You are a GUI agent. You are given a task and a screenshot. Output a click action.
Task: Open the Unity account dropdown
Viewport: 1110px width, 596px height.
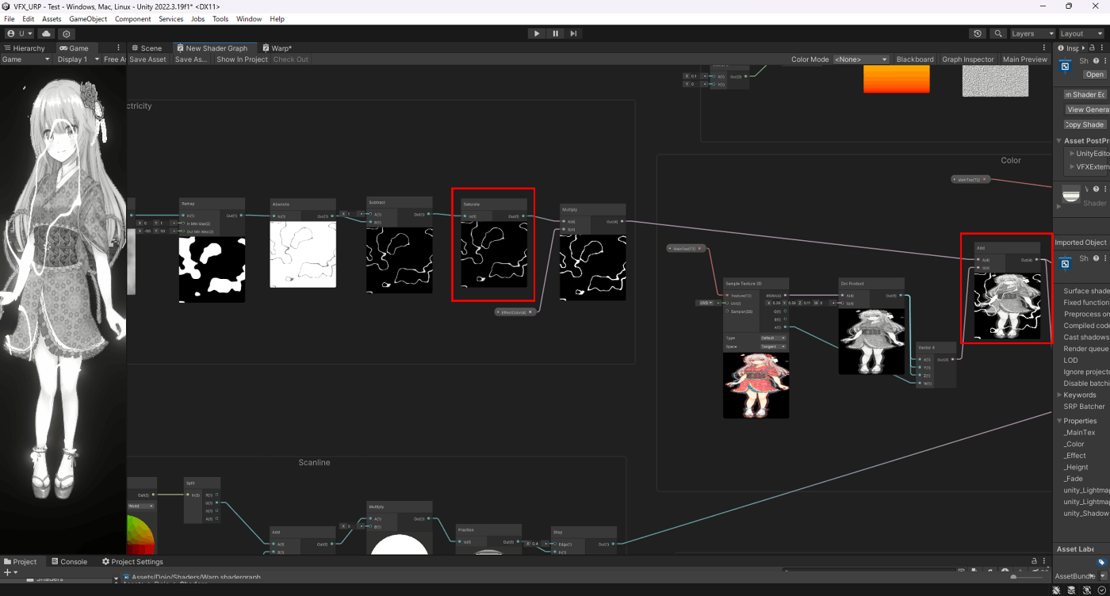20,34
